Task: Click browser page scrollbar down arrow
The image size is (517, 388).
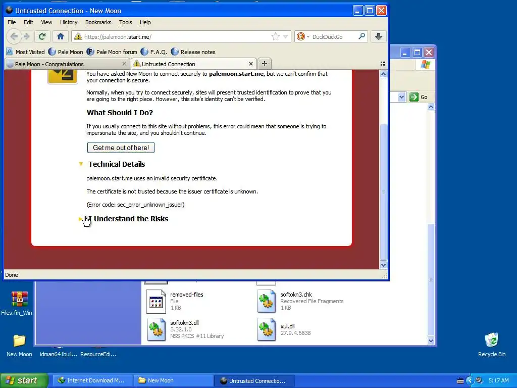Action: (383, 265)
